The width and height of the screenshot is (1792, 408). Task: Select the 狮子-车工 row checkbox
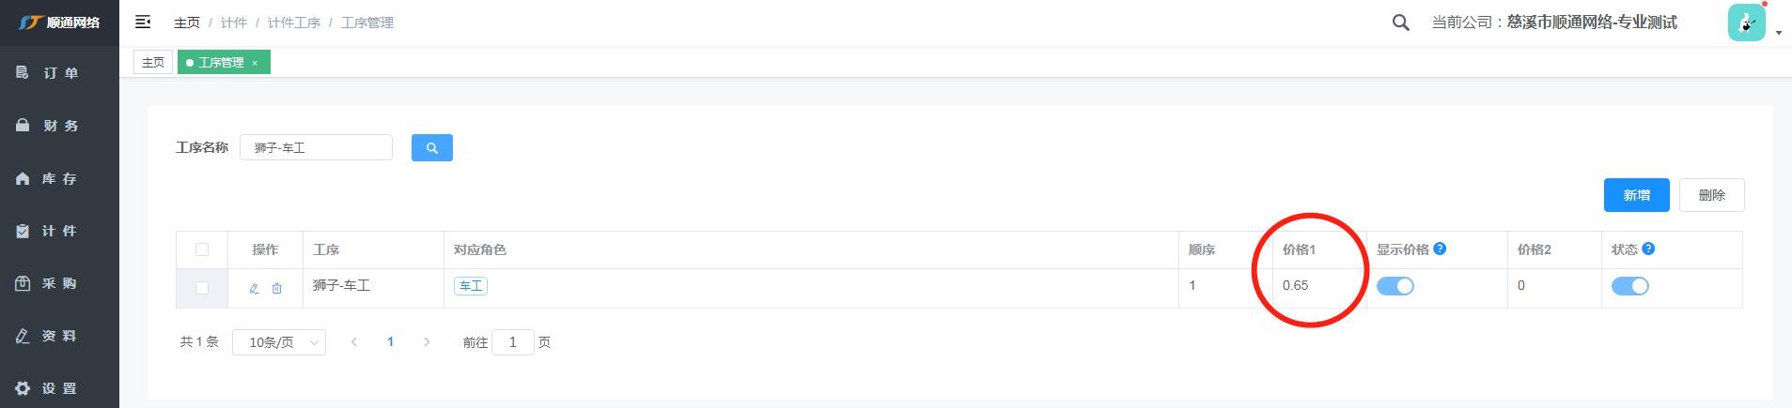[202, 288]
